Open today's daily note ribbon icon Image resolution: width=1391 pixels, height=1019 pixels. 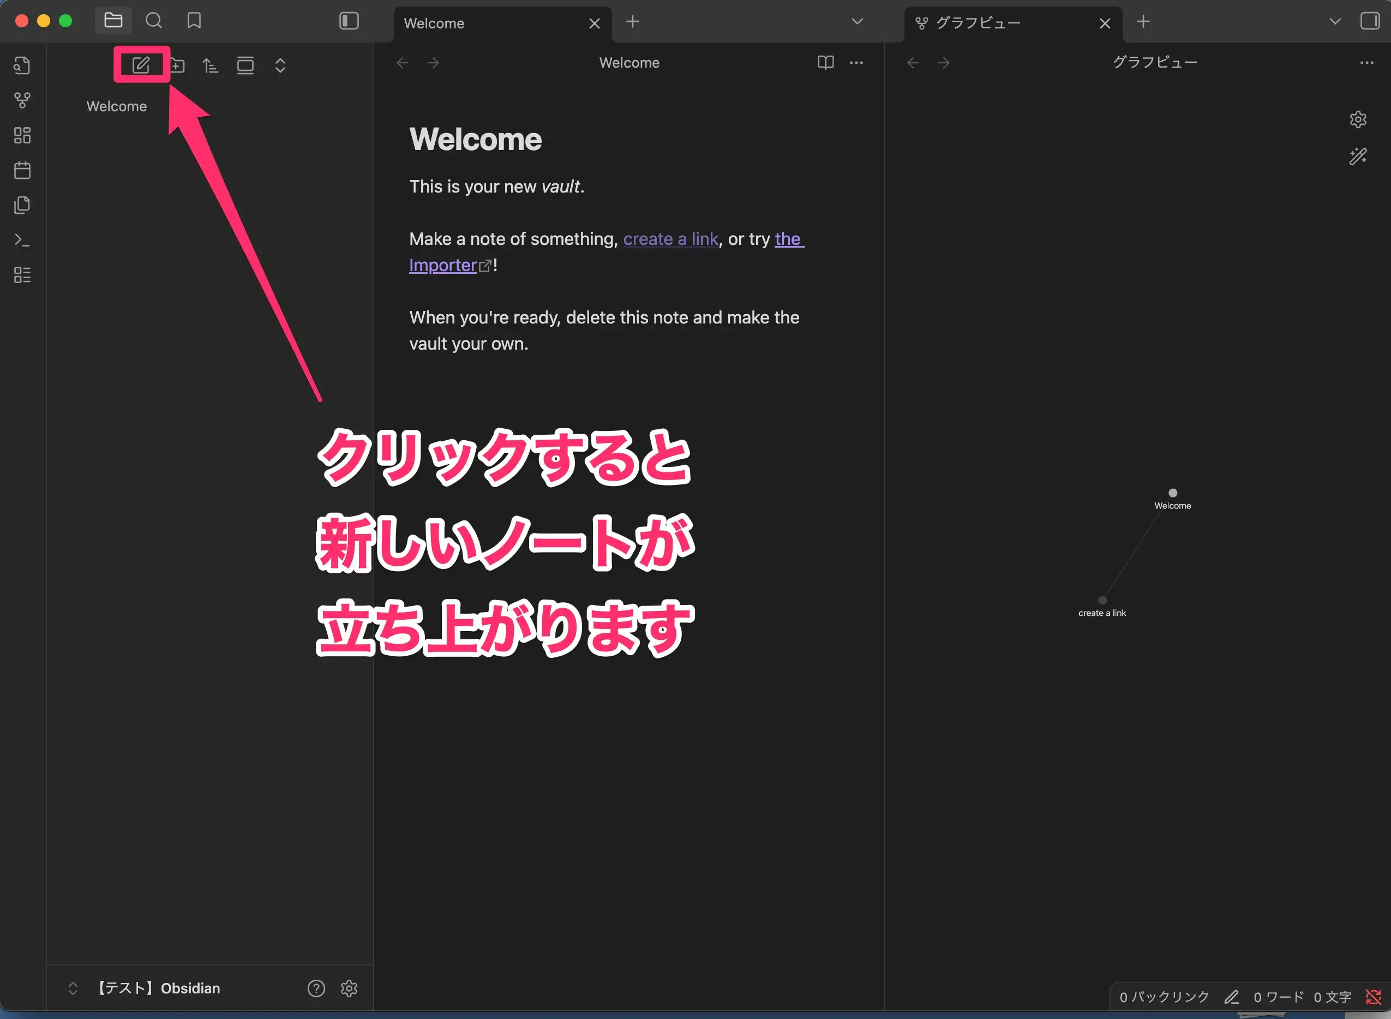22,170
